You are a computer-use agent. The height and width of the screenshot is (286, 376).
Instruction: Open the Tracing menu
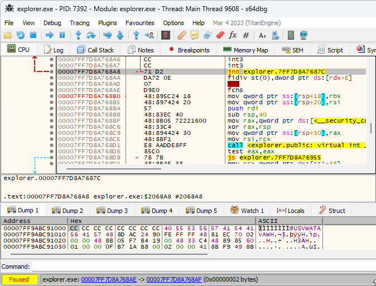coord(79,23)
